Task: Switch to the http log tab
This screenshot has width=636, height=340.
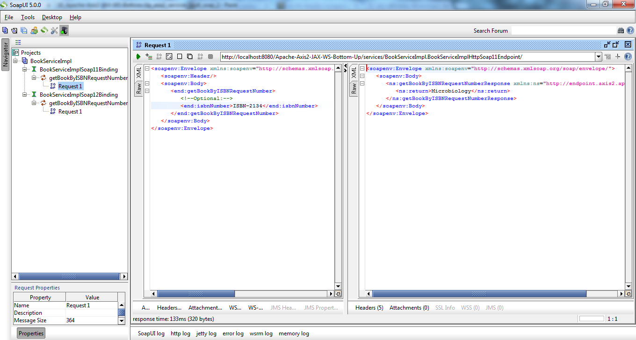Action: (181, 333)
